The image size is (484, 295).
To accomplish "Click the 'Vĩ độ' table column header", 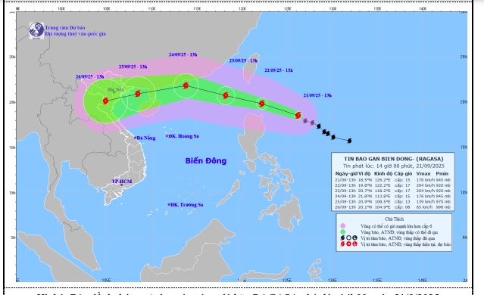I will (364, 173).
